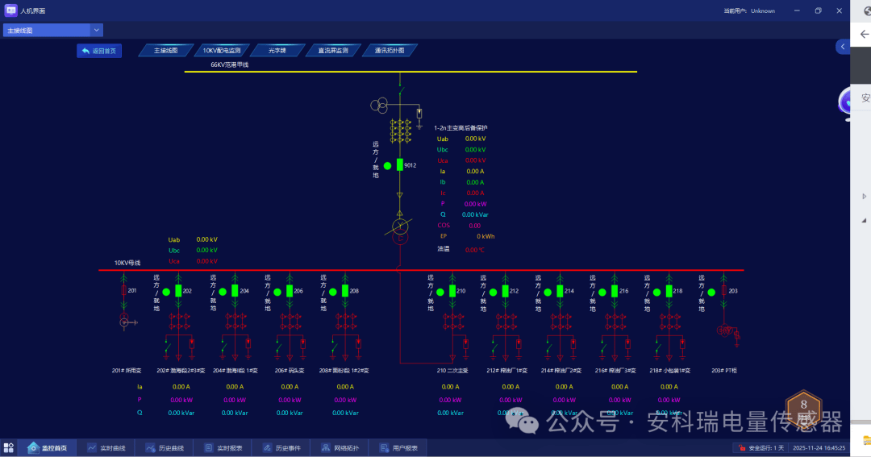
Task: Open the 光字牌 tab
Action: coord(277,51)
